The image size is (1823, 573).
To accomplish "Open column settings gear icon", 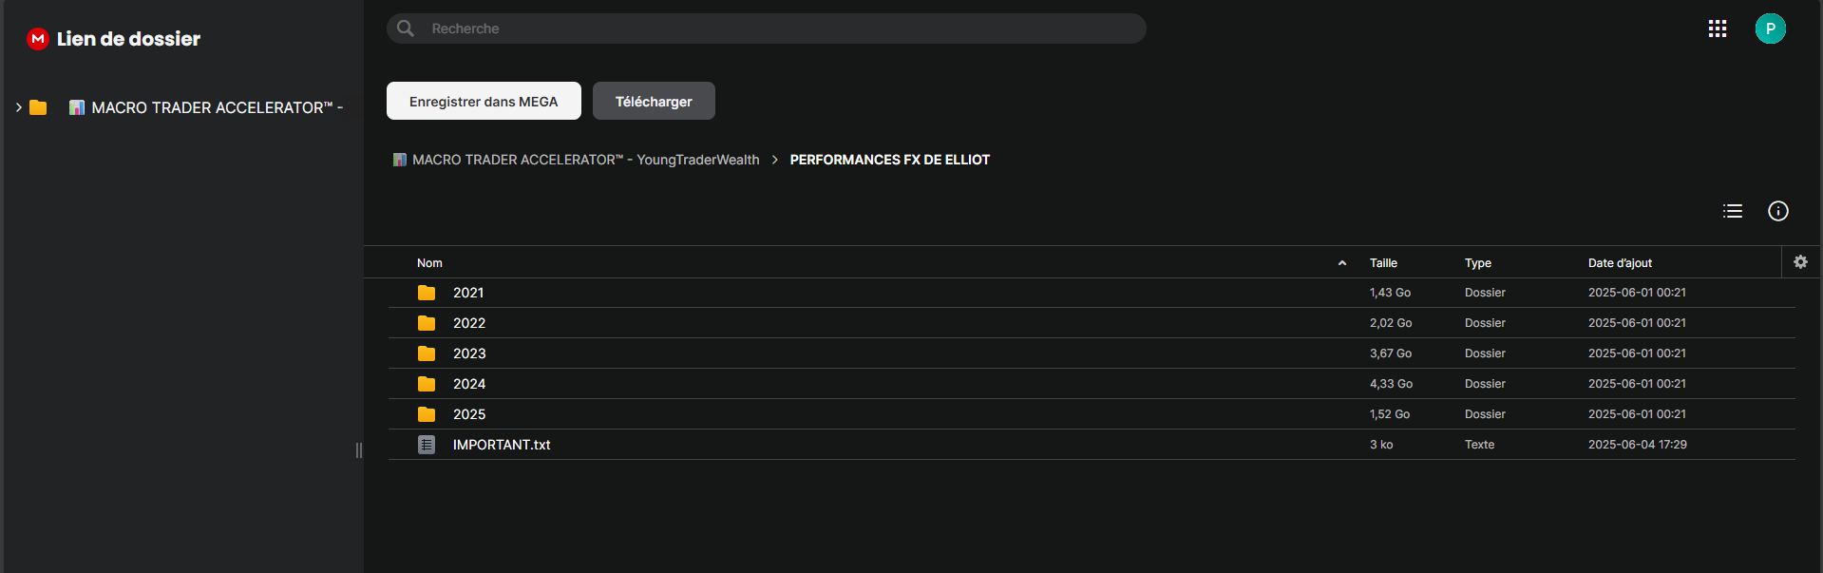I will click(1800, 262).
